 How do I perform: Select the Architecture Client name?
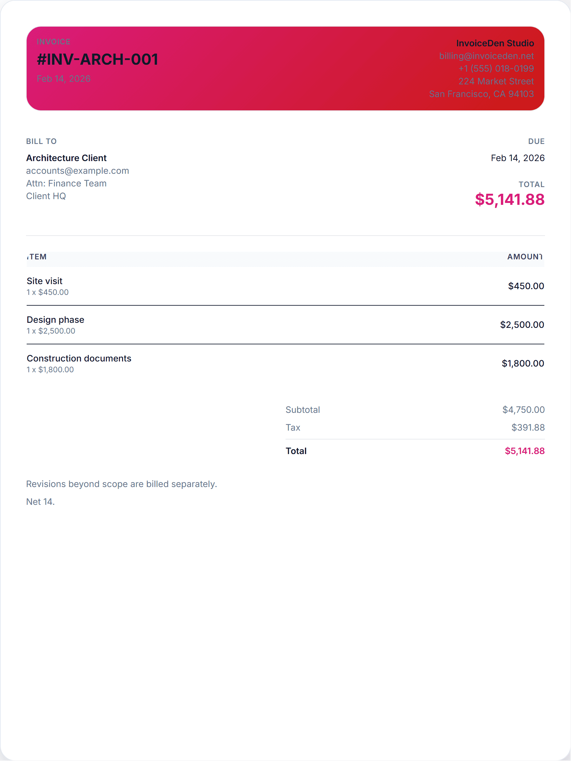pyautogui.click(x=66, y=158)
